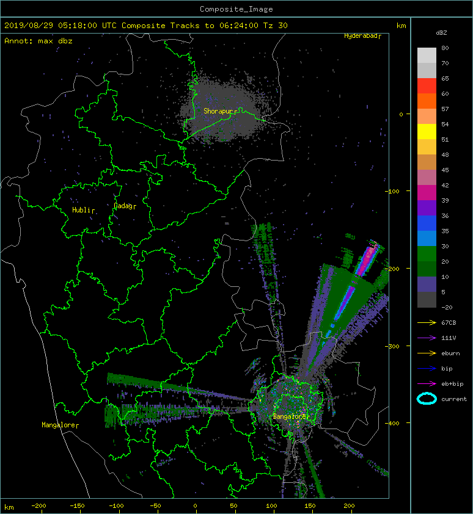Viewport: 473px width, 514px height.
Task: Click the 80 dBZ scale value
Action: (445, 48)
